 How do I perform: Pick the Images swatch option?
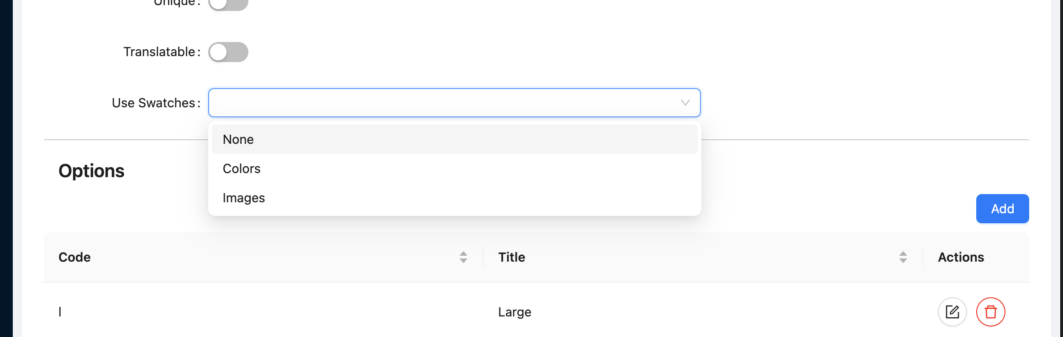click(244, 198)
